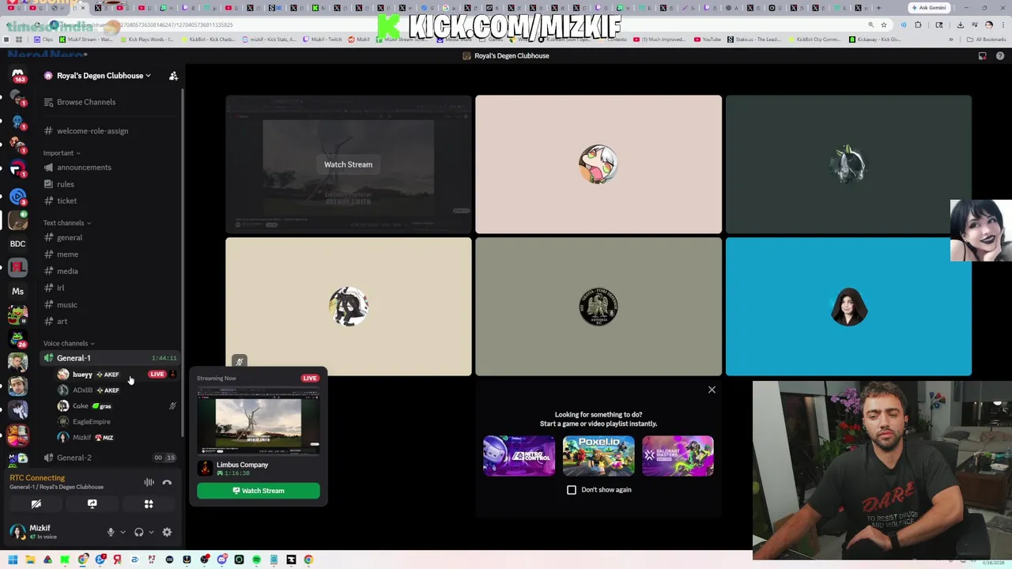This screenshot has width=1012, height=569.
Task: Click the Mizkif user avatar in user panel
Action: 17,531
